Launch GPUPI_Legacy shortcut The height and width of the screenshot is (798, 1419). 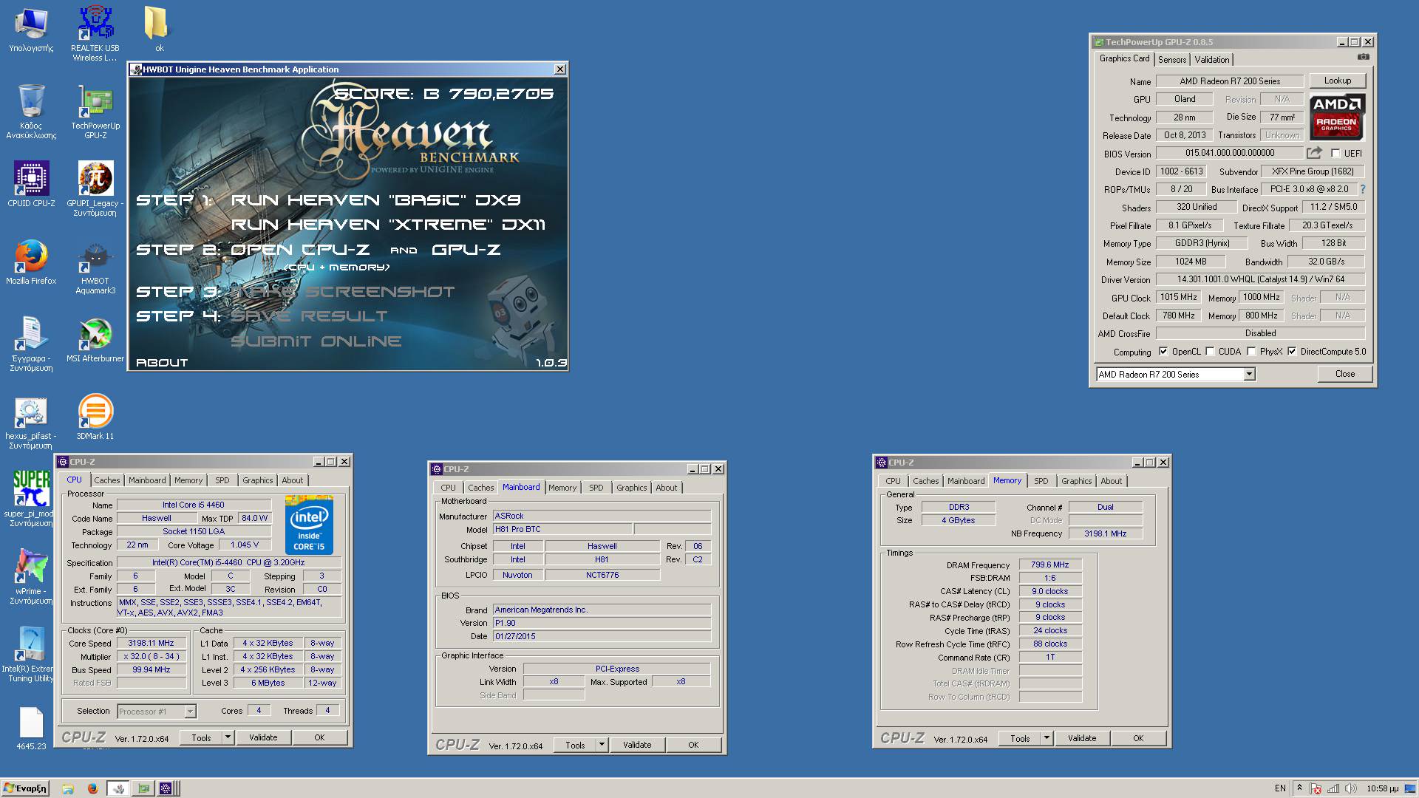(x=95, y=188)
